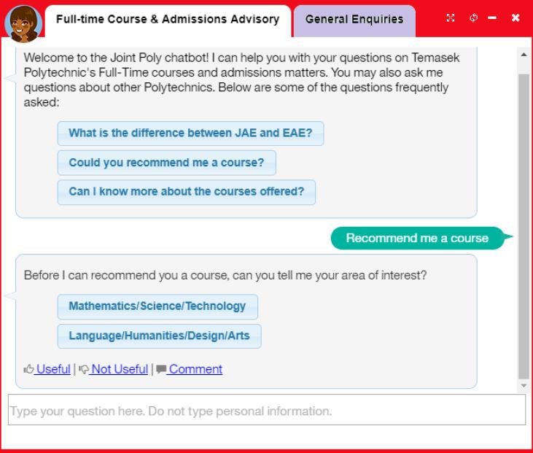
Task: Switch to General Enquiries tab
Action: 354,20
